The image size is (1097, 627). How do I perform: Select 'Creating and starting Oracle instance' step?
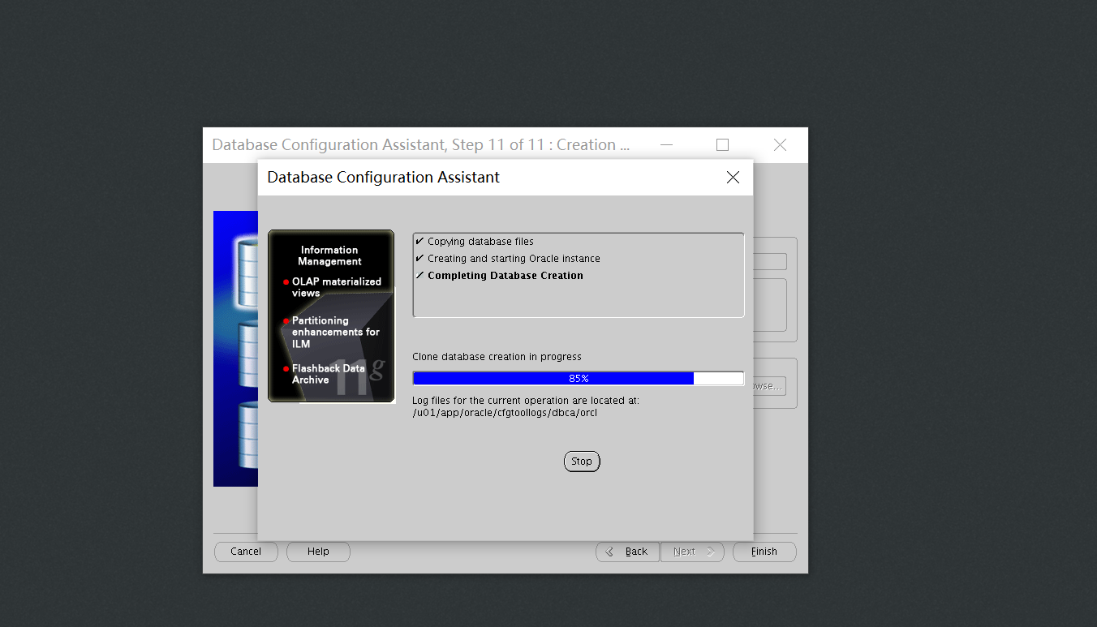(x=514, y=259)
